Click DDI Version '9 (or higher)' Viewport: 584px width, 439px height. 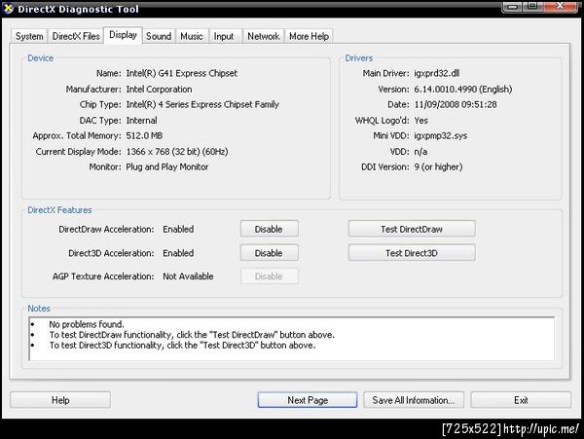click(438, 166)
